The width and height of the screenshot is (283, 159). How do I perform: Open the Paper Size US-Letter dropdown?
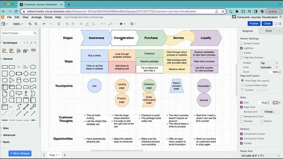pos(260,155)
